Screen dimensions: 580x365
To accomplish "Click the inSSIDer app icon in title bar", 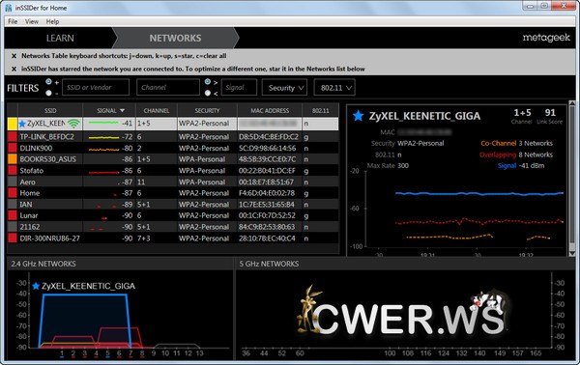I will point(9,8).
